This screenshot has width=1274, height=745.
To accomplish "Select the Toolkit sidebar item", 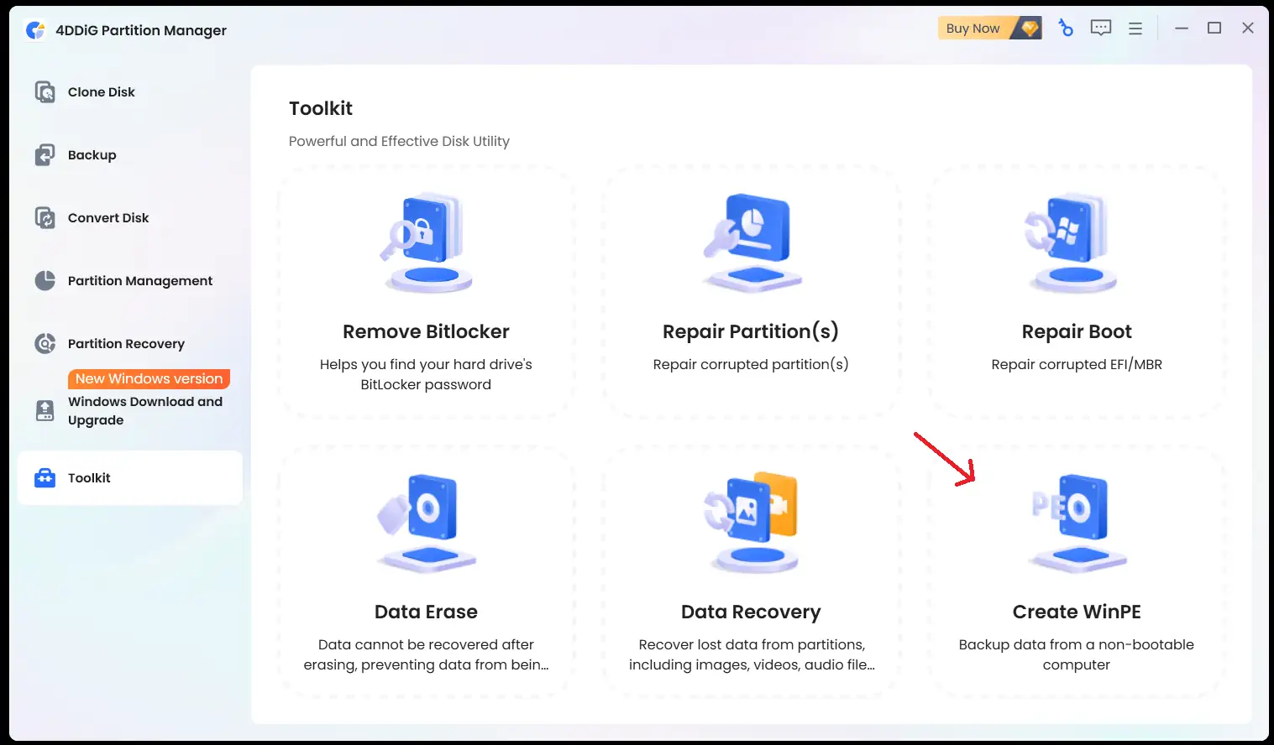I will [x=89, y=478].
